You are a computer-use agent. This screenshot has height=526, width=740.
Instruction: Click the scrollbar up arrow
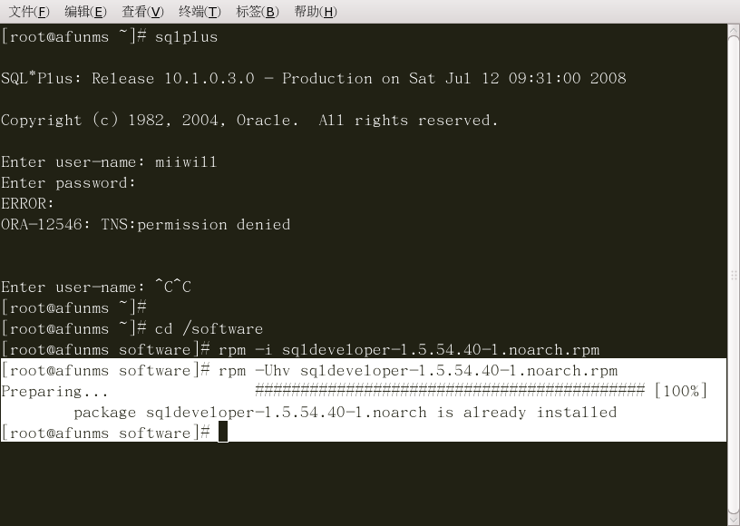tap(734, 29)
